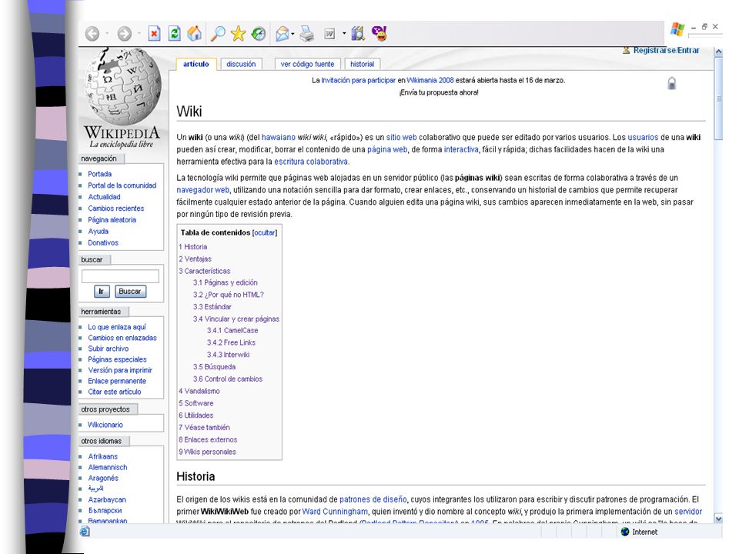This screenshot has width=739, height=554.
Task: Open the historial tab
Action: click(362, 64)
